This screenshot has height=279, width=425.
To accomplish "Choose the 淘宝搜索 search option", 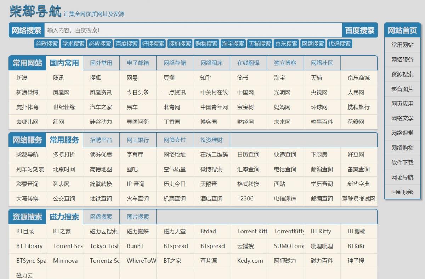I will pos(233,44).
